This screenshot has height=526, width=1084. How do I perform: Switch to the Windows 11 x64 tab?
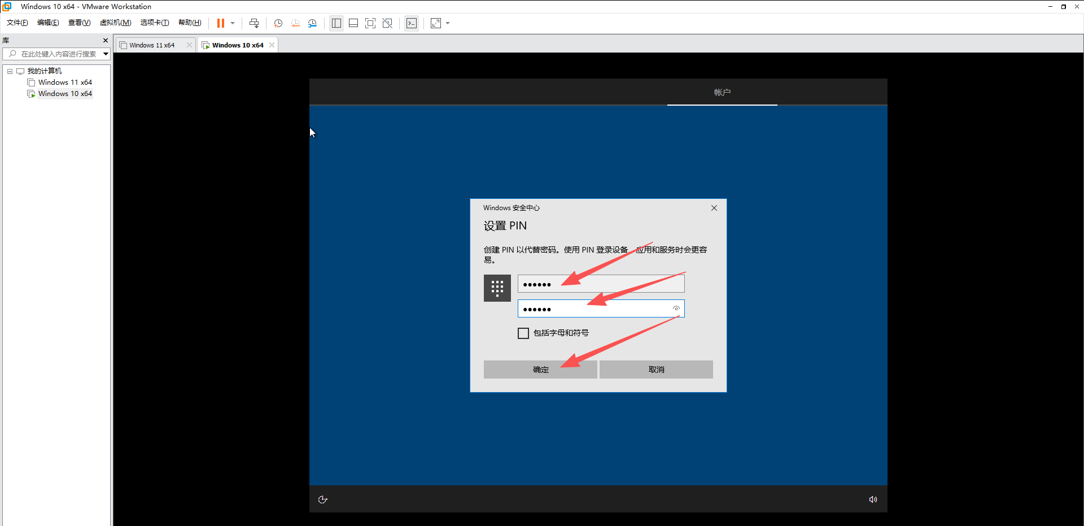(x=152, y=45)
